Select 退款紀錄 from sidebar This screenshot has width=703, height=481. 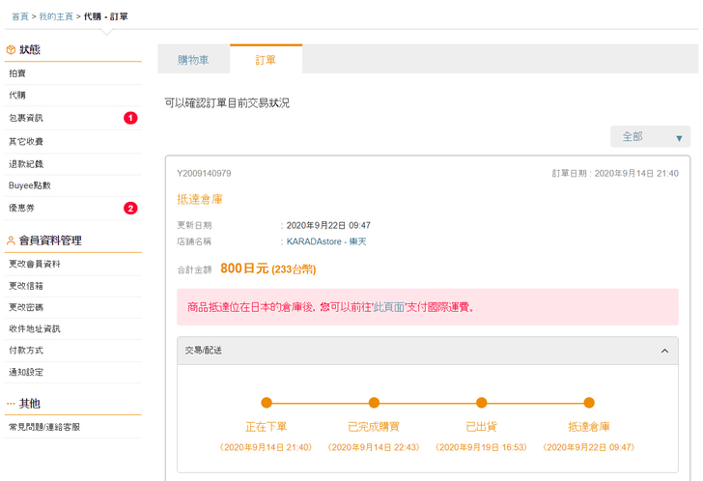(x=26, y=163)
